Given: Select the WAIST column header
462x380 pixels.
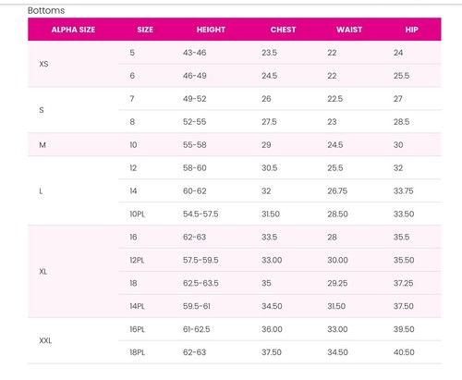Looking at the screenshot, I should tap(349, 30).
